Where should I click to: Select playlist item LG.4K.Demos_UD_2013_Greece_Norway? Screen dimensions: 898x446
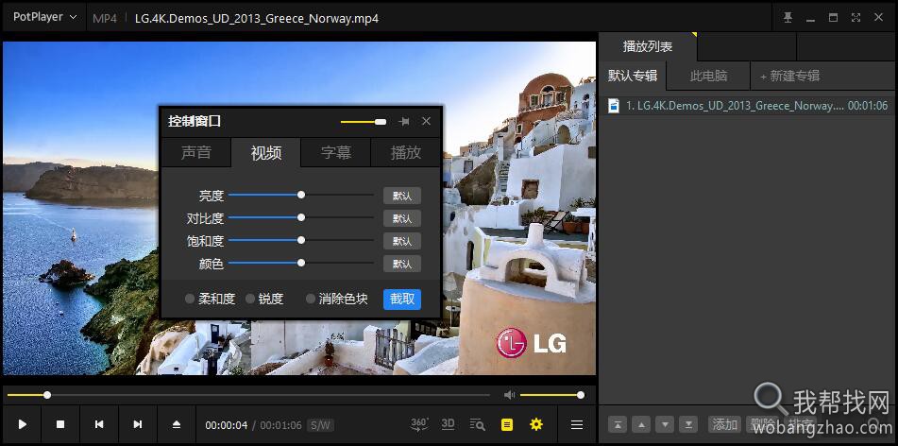tap(747, 106)
